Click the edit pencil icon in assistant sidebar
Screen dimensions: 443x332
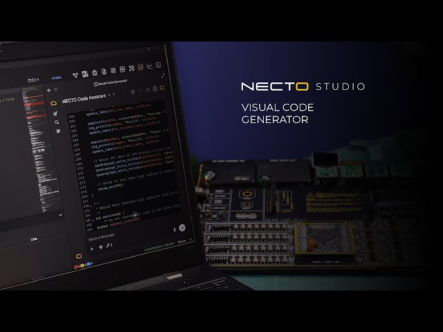coord(55,113)
